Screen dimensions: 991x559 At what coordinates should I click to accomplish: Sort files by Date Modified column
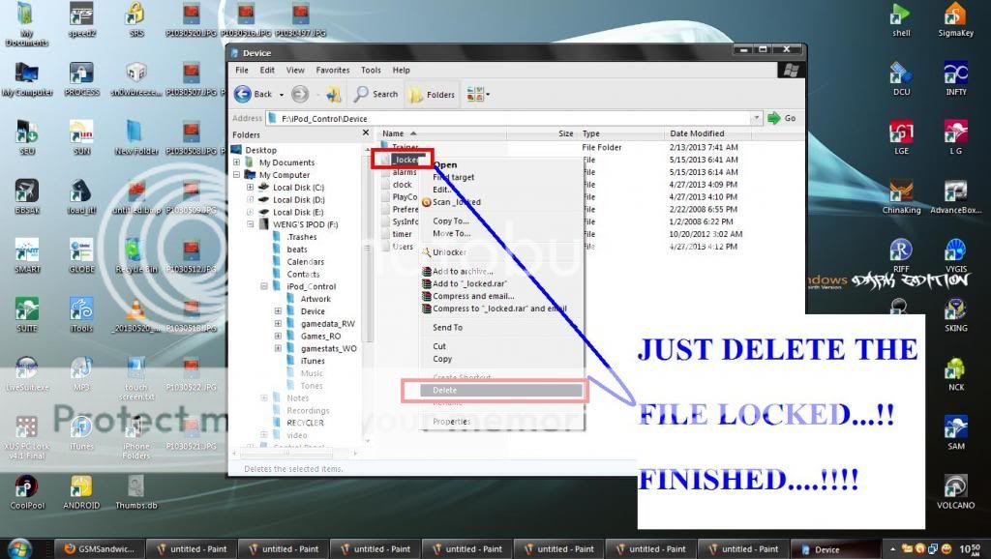(x=697, y=133)
